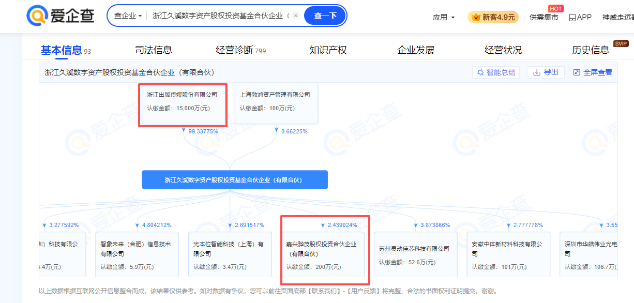This screenshot has height=303, width=634.
Task: Click the 智能总结 button
Action: click(496, 72)
